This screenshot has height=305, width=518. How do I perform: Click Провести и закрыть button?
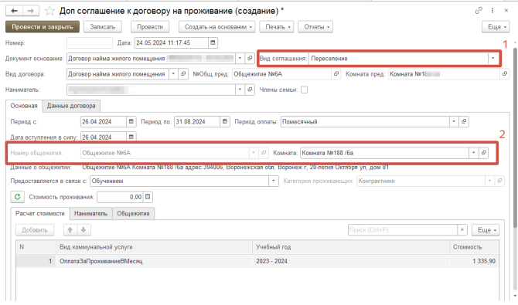pyautogui.click(x=43, y=27)
